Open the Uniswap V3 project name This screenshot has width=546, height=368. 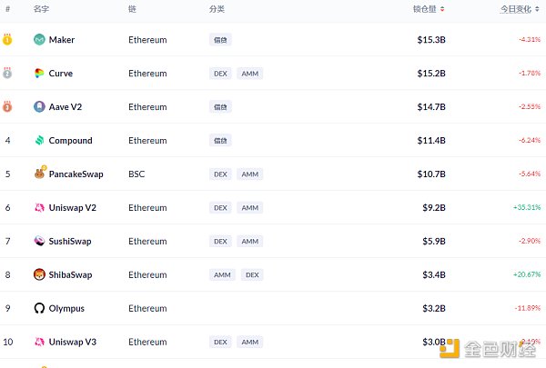[73, 342]
